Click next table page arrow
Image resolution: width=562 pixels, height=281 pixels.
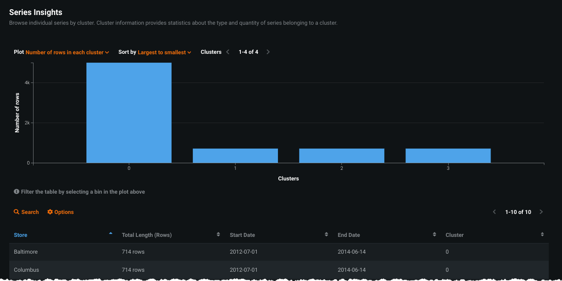tap(541, 212)
